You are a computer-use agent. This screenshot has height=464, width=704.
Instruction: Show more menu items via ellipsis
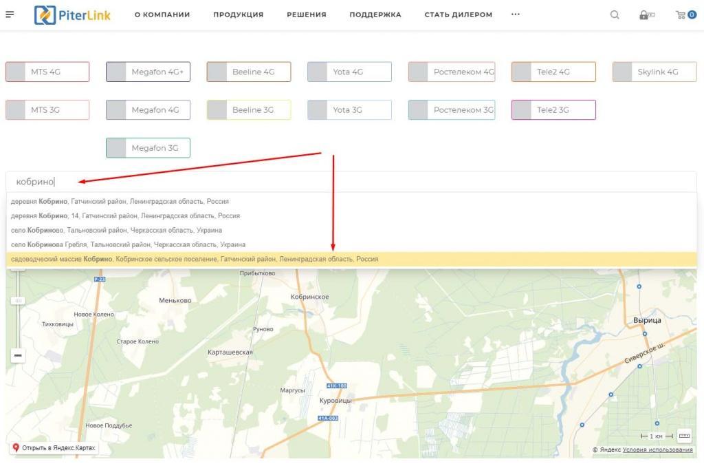[516, 14]
